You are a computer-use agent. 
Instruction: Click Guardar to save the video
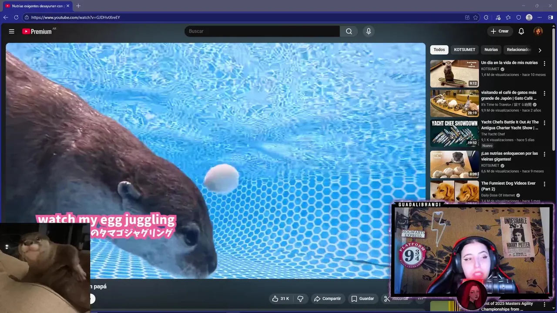[x=362, y=299]
